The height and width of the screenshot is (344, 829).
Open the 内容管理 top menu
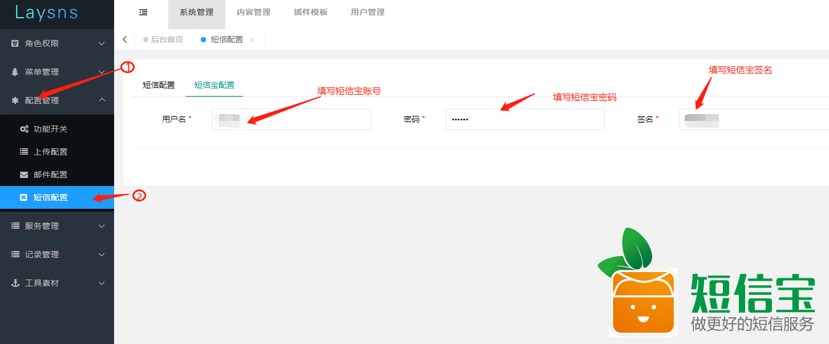253,12
